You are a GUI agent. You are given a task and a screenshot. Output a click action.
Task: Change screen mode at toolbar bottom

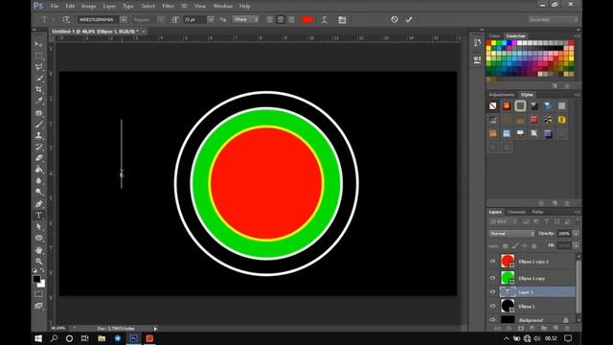click(x=38, y=306)
